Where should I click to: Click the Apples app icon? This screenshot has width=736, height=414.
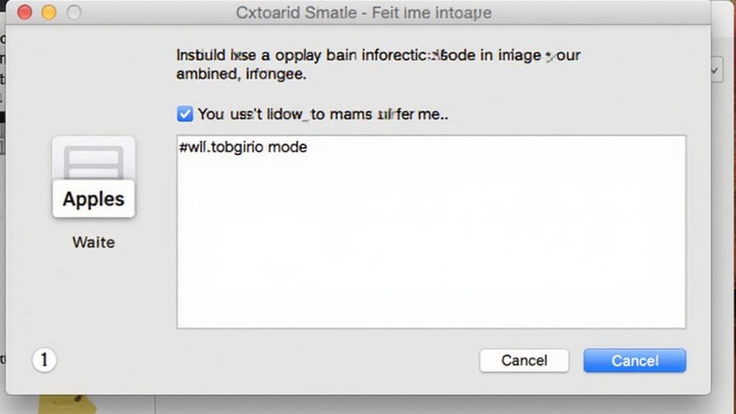(x=94, y=198)
